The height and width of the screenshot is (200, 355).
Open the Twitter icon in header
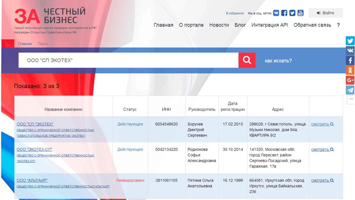coord(292,13)
